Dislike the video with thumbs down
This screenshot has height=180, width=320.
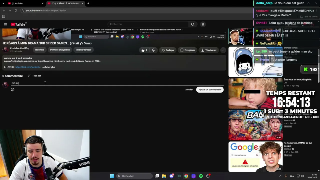[x=153, y=50]
